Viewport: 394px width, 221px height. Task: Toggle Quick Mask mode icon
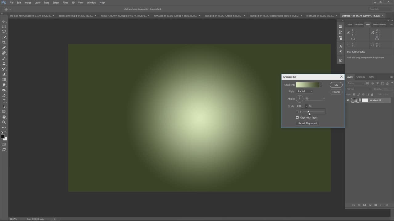pyautogui.click(x=4, y=144)
